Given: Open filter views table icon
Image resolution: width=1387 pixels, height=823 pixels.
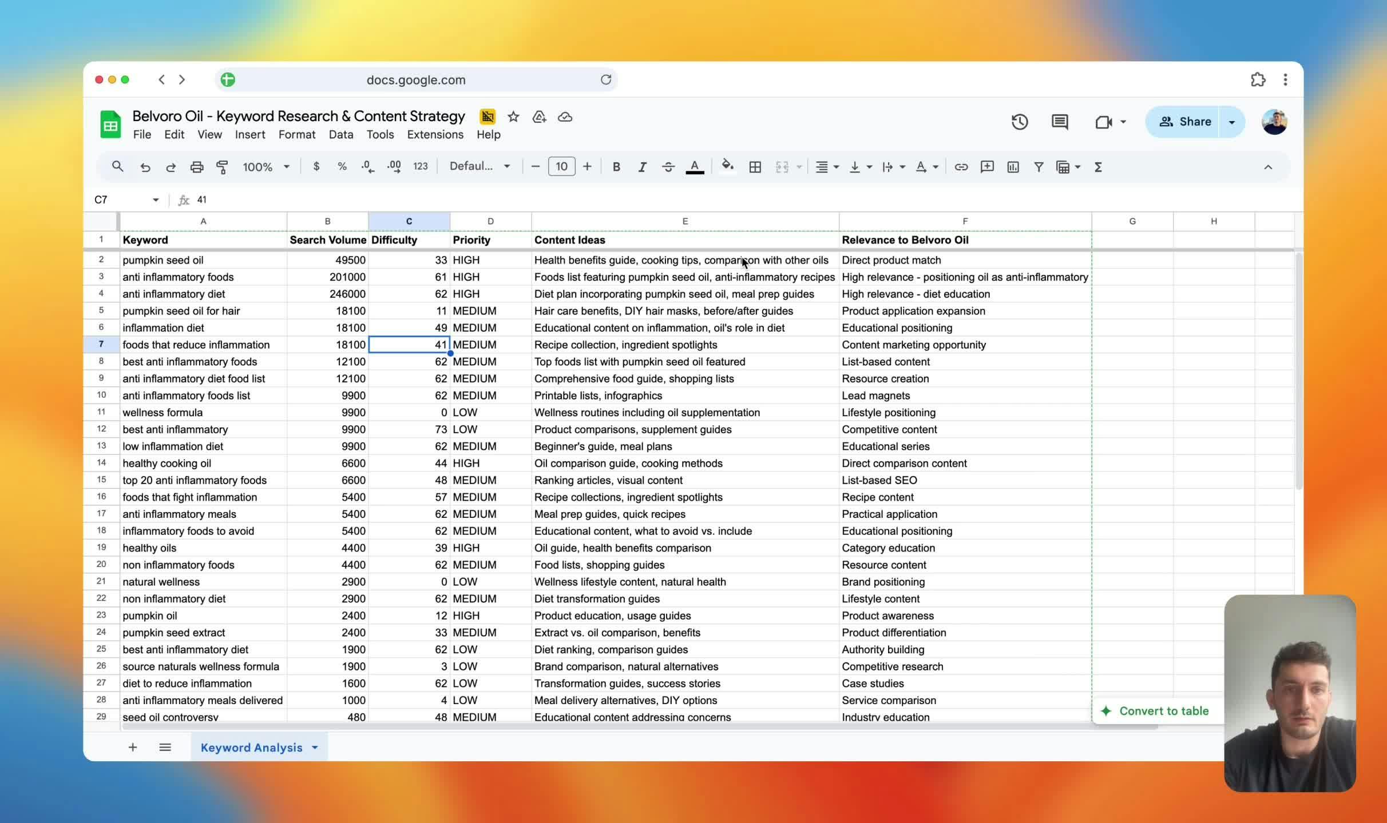Looking at the screenshot, I should pos(1063,167).
